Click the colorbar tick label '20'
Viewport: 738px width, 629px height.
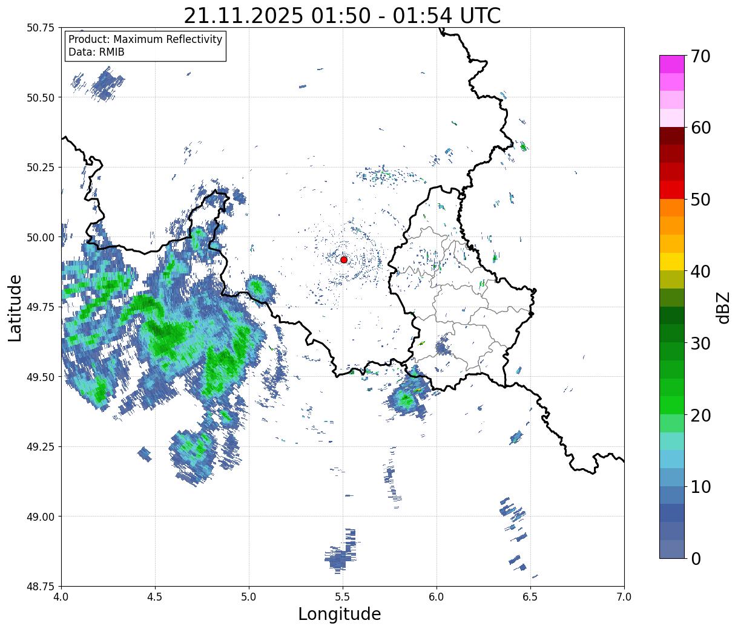click(x=700, y=415)
